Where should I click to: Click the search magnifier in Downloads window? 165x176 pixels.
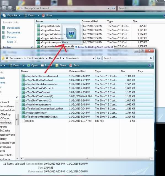pyautogui.click(x=151, y=58)
